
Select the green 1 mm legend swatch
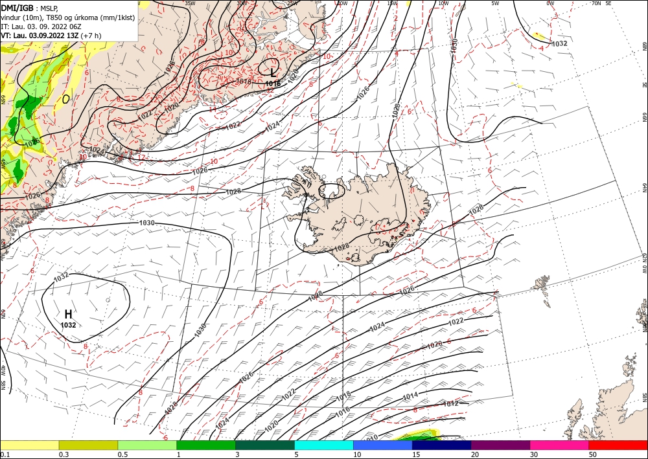click(x=206, y=445)
